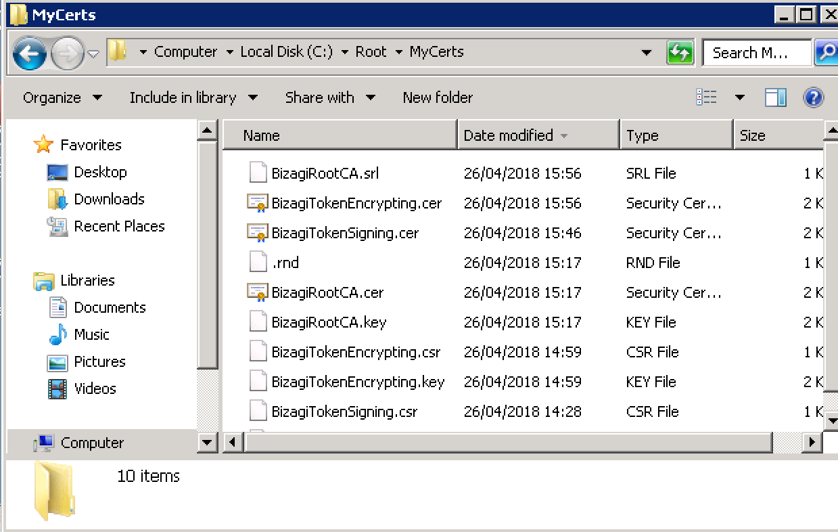Click the search magnifier icon
The height and width of the screenshot is (532, 838).
pos(826,52)
